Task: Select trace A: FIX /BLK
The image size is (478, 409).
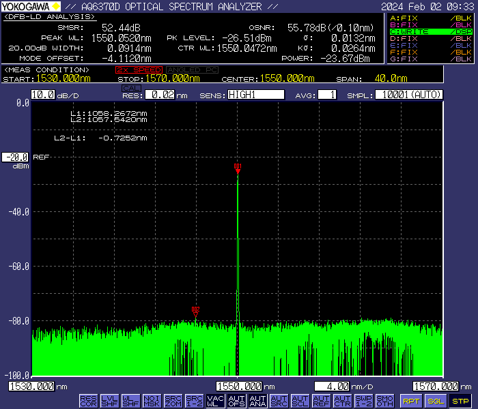Action: click(x=430, y=18)
